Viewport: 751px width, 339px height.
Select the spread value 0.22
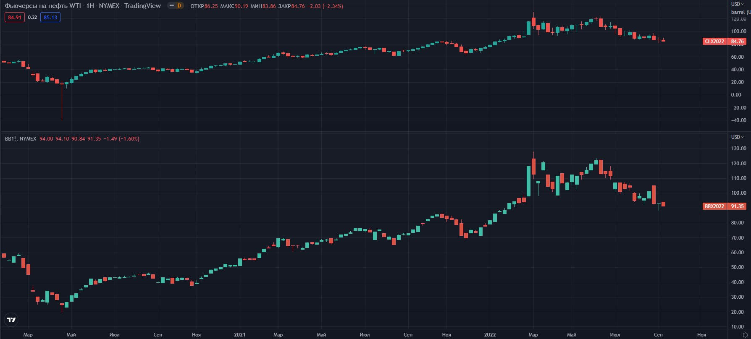tap(32, 18)
